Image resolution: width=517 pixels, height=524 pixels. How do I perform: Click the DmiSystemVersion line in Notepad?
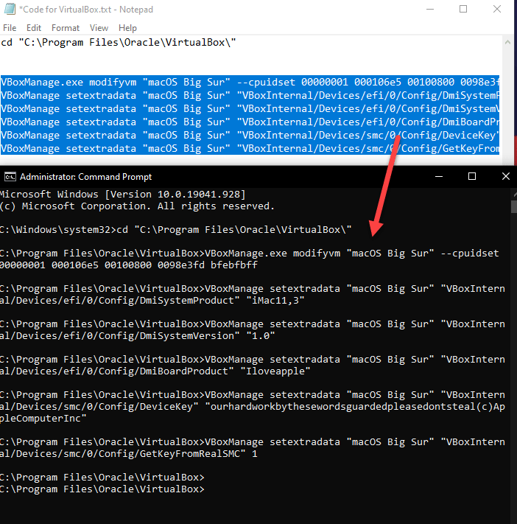[x=250, y=108]
